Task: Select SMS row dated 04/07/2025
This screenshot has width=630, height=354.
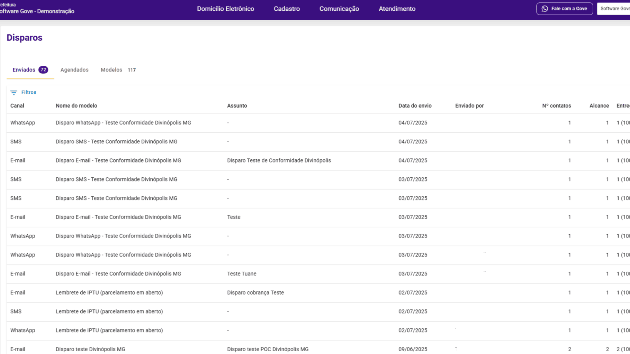Action: (x=318, y=142)
